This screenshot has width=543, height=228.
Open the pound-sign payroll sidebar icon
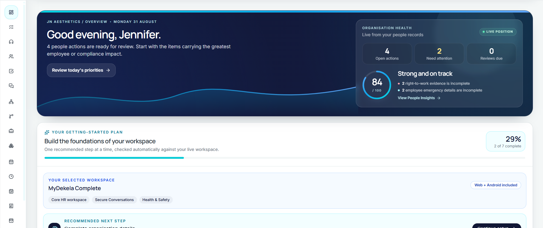(x=11, y=206)
